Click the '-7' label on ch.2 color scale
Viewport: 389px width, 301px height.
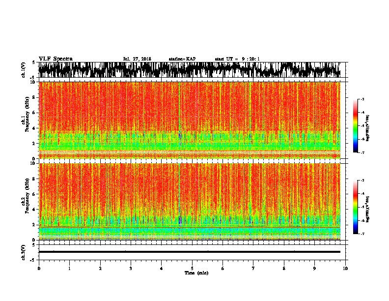click(x=362, y=234)
